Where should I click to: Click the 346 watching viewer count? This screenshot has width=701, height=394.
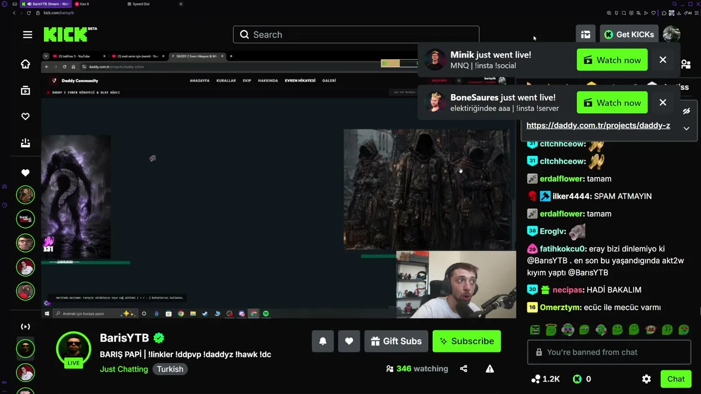coord(417,369)
